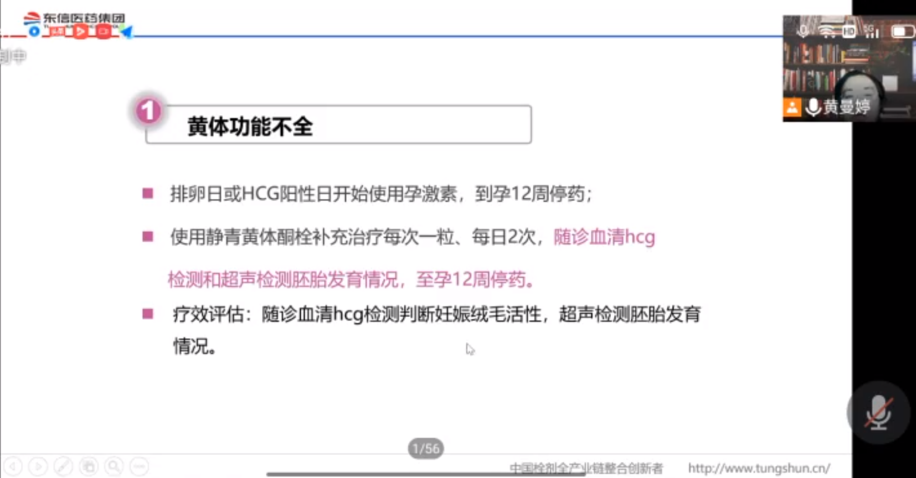Expand the more options ellipsis button
Image resolution: width=916 pixels, height=478 pixels.
139,467
